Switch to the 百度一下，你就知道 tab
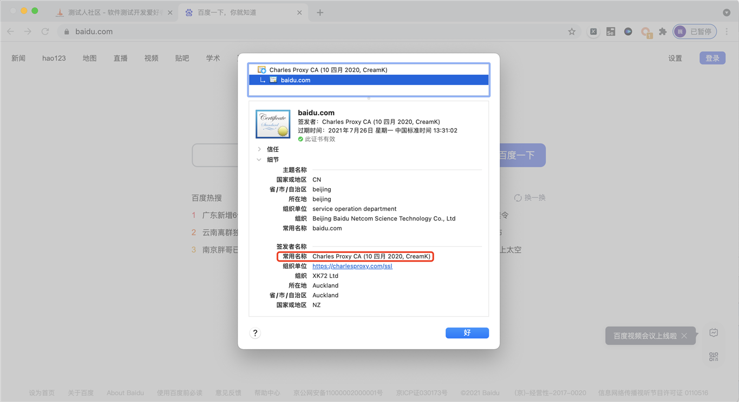 click(242, 12)
